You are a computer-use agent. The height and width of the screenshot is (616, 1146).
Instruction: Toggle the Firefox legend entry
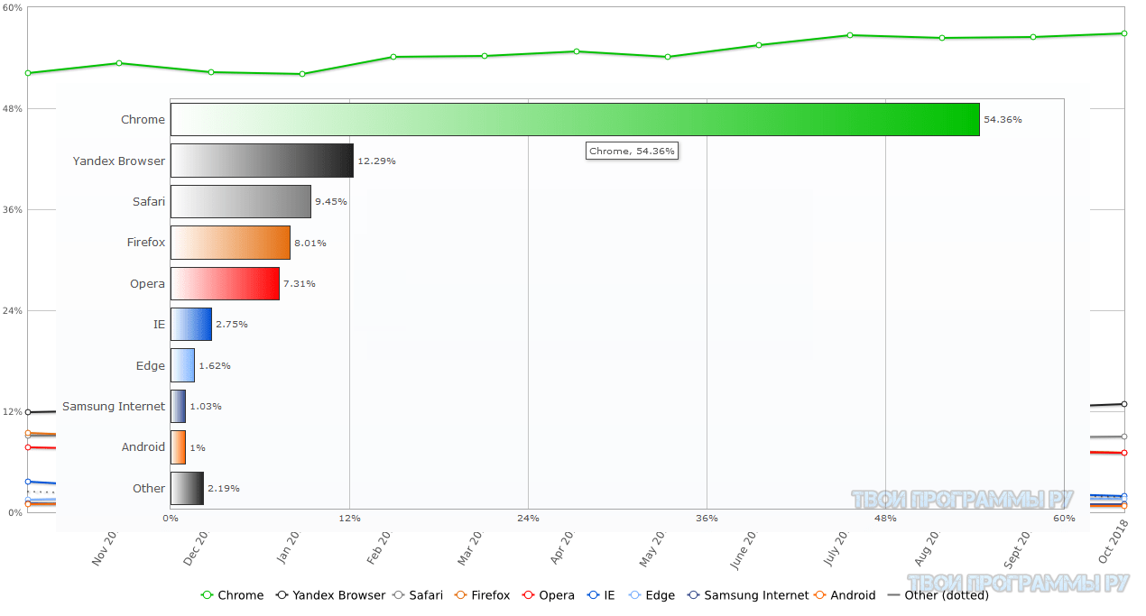[x=481, y=595]
